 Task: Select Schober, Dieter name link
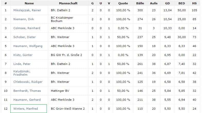tap(24, 37)
